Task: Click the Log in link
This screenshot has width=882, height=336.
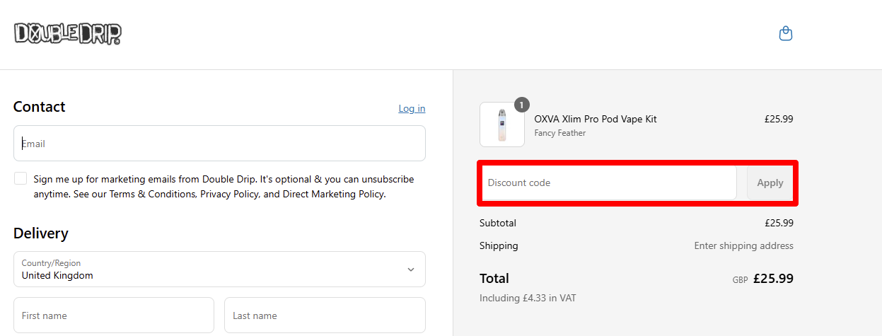Action: [x=412, y=108]
